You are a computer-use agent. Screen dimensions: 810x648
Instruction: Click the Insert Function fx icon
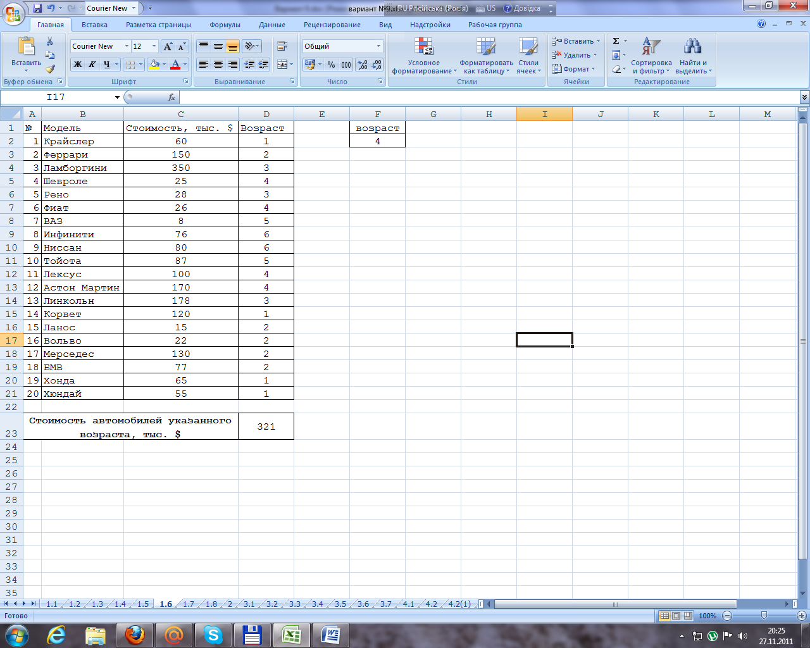(171, 97)
